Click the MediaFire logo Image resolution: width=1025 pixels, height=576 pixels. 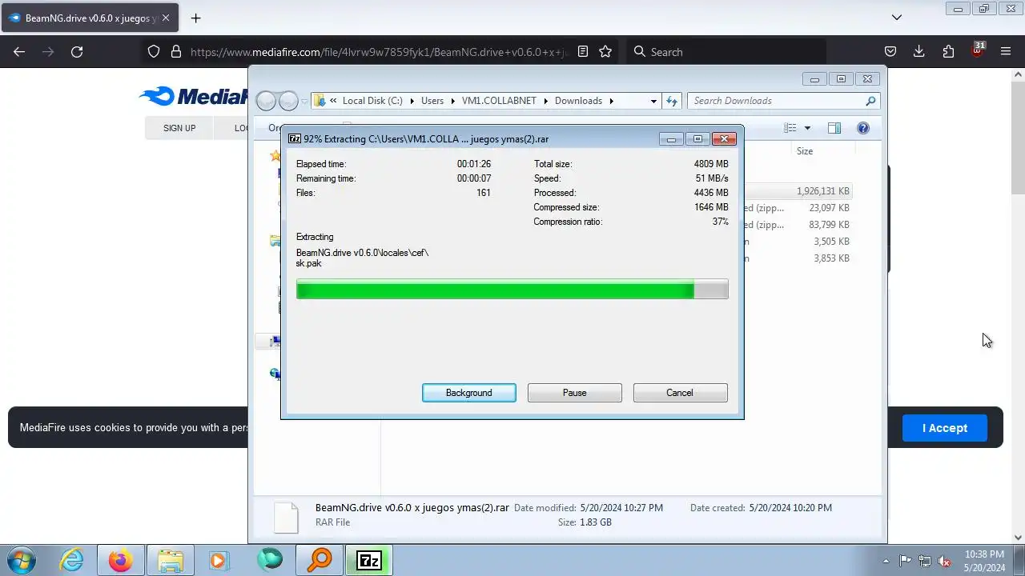tap(193, 97)
